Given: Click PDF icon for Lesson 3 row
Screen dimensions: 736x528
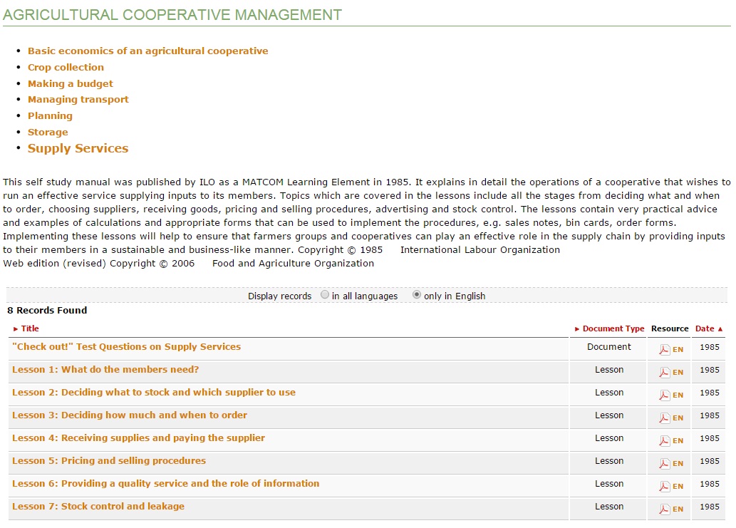Looking at the screenshot, I should point(664,418).
